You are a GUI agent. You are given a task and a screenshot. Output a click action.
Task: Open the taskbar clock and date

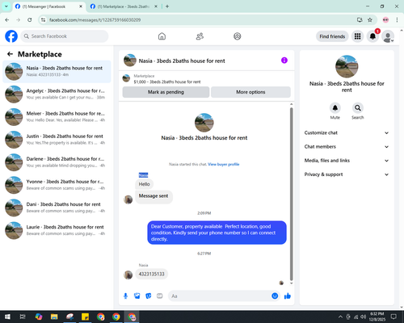coord(377,317)
